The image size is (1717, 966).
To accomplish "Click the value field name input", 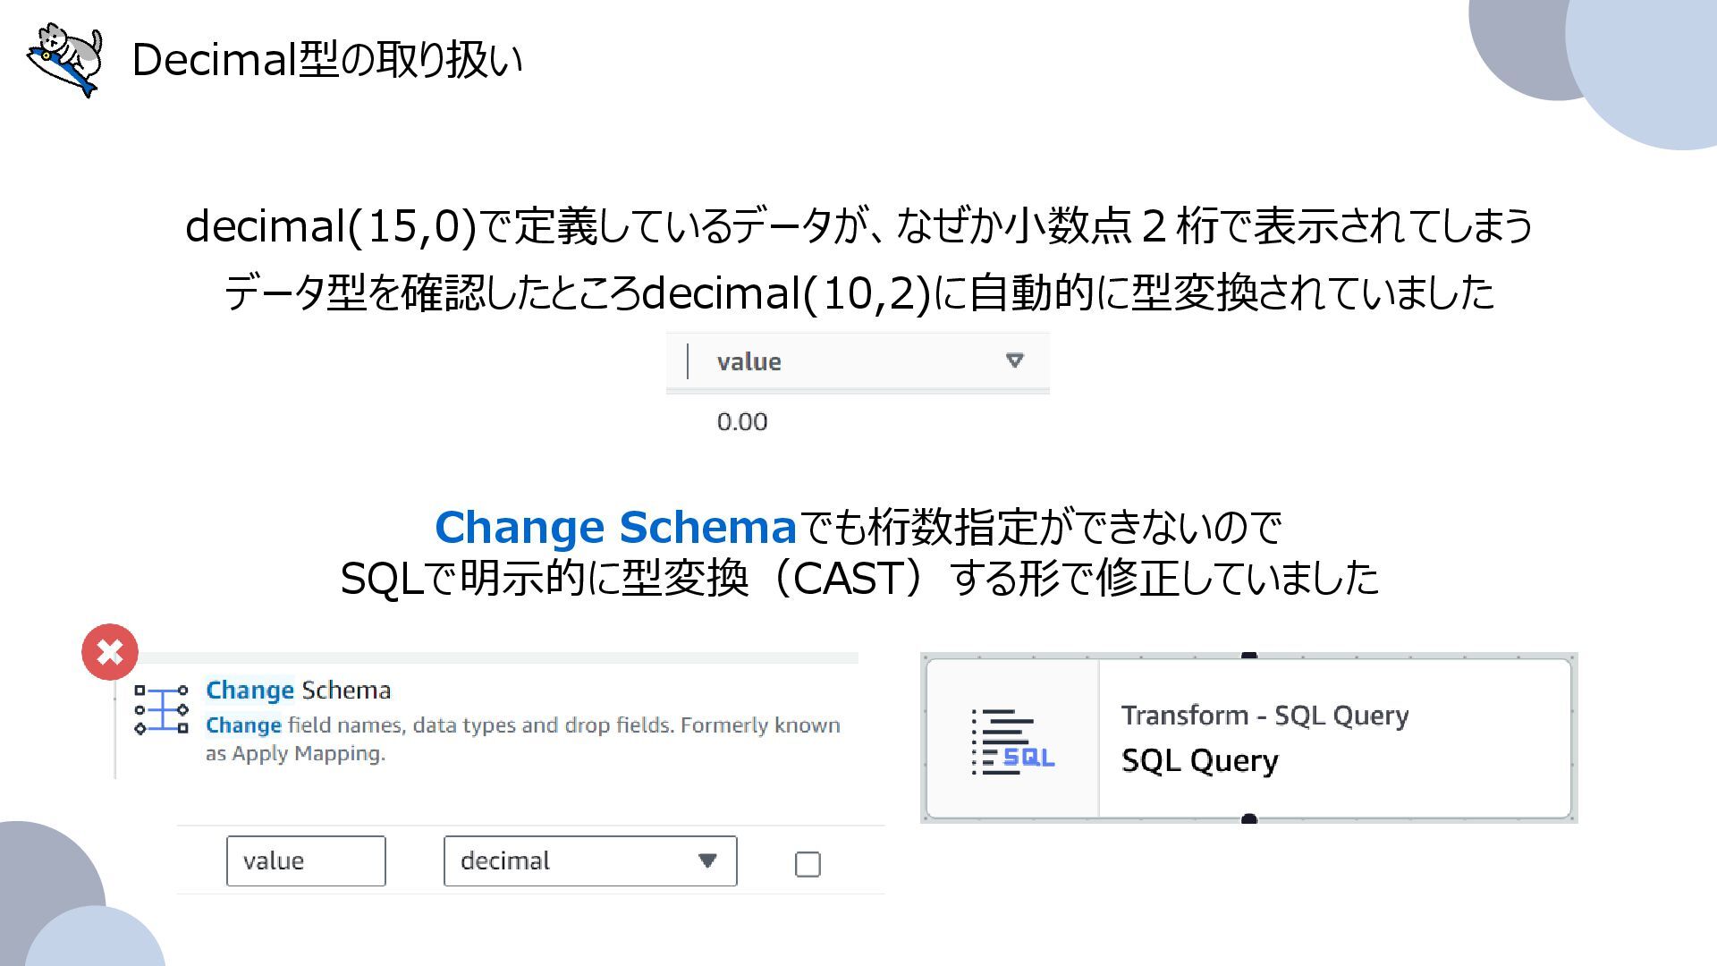I will pos(306,861).
